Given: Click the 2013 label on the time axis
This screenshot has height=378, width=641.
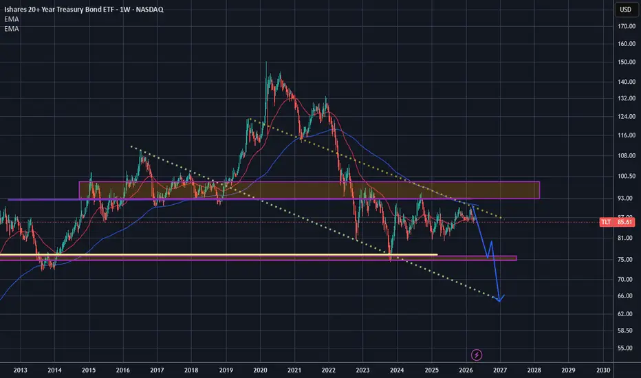Looking at the screenshot, I should pos(20,370).
